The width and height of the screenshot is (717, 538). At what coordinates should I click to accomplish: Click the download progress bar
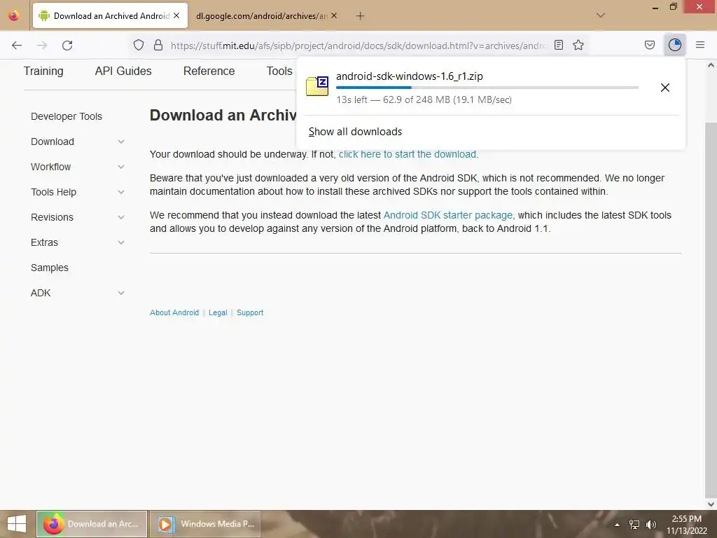click(487, 88)
